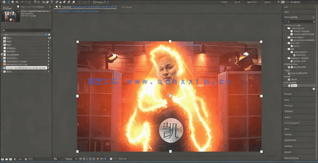
Task: Select the Rotation tool
Action: coord(35,2)
